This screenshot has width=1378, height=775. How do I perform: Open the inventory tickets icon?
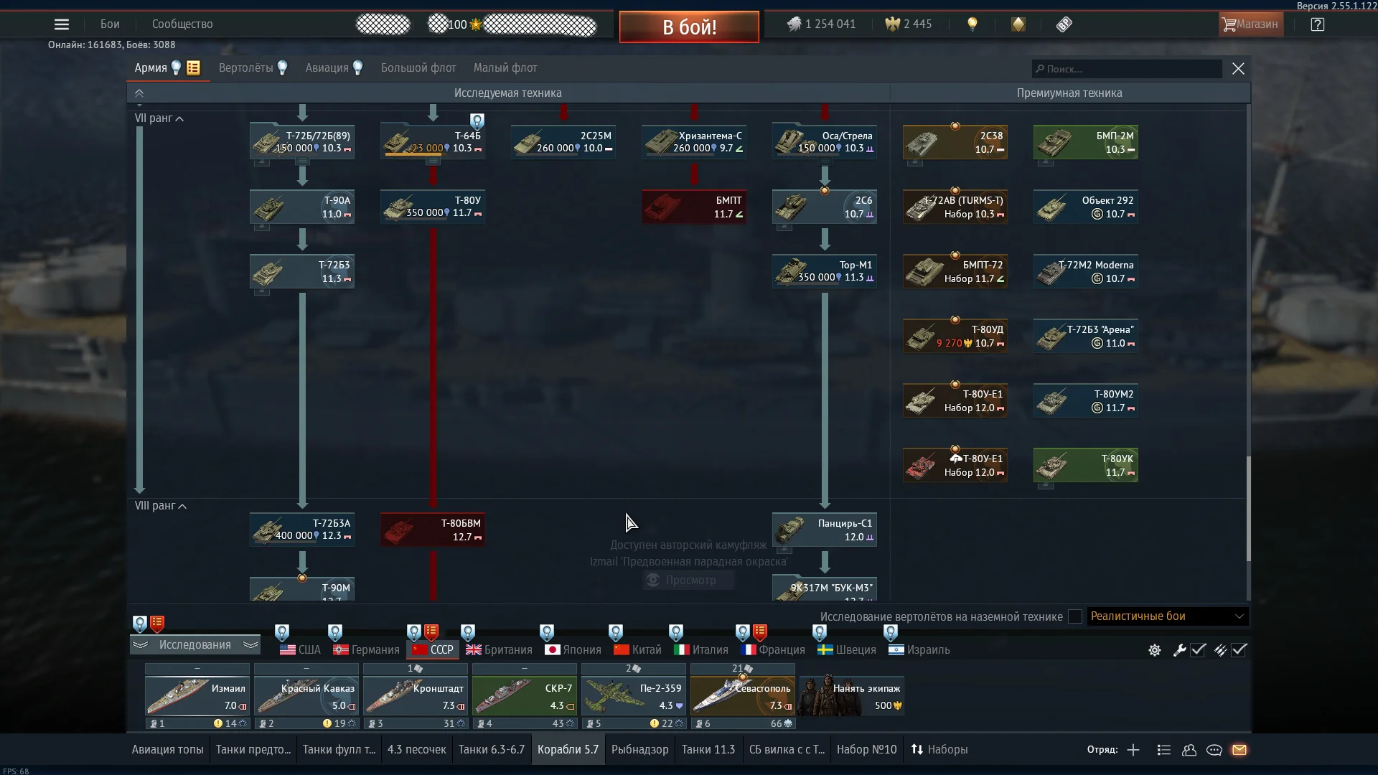coord(1064,24)
